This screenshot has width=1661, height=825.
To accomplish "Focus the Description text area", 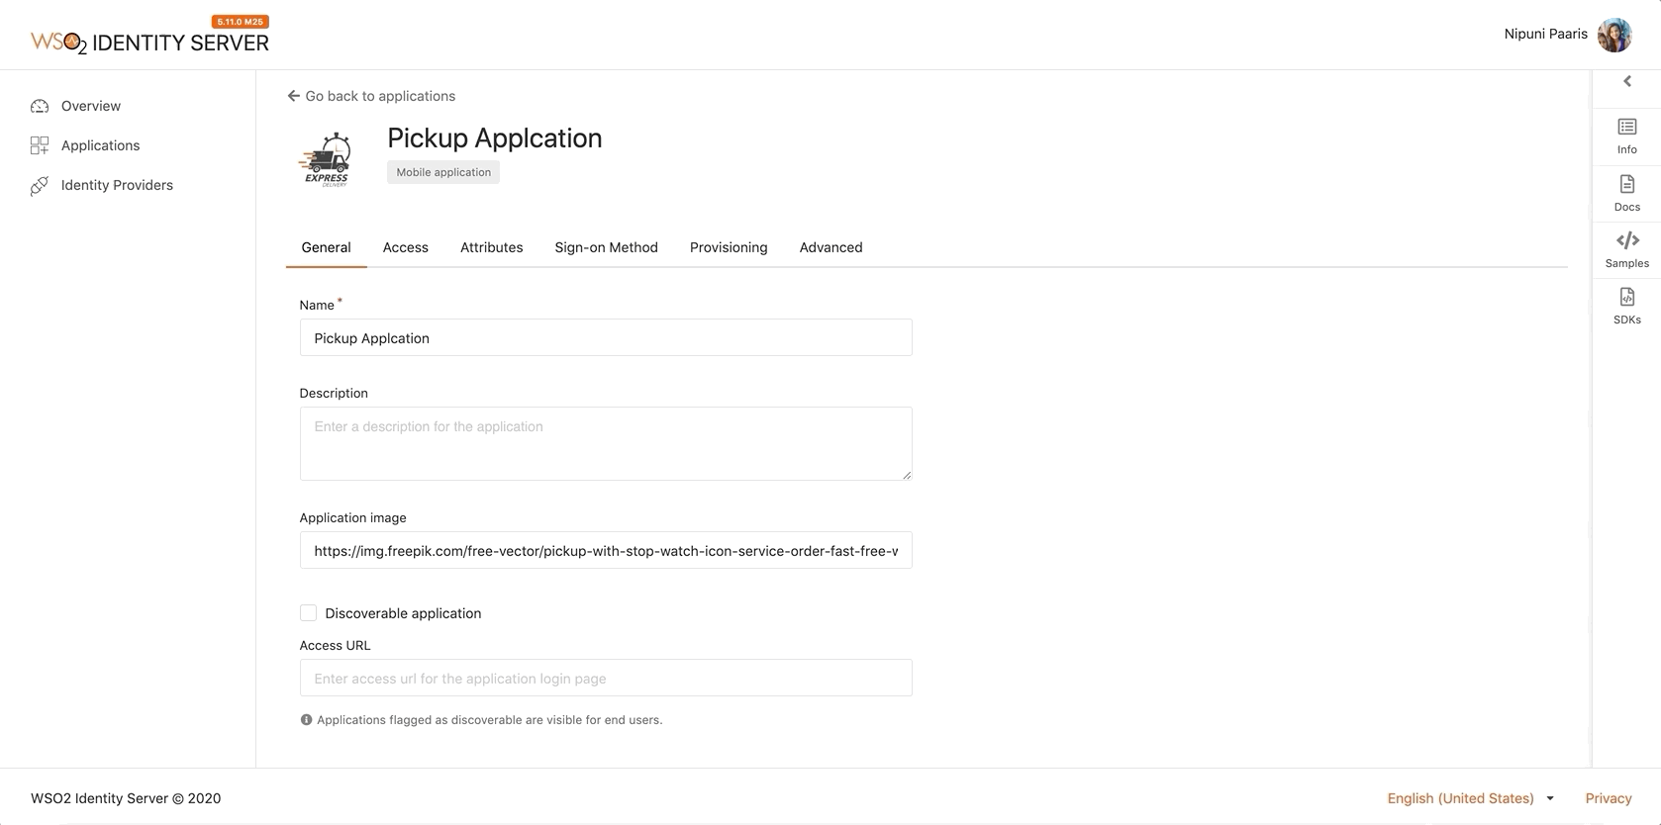I will [606, 443].
